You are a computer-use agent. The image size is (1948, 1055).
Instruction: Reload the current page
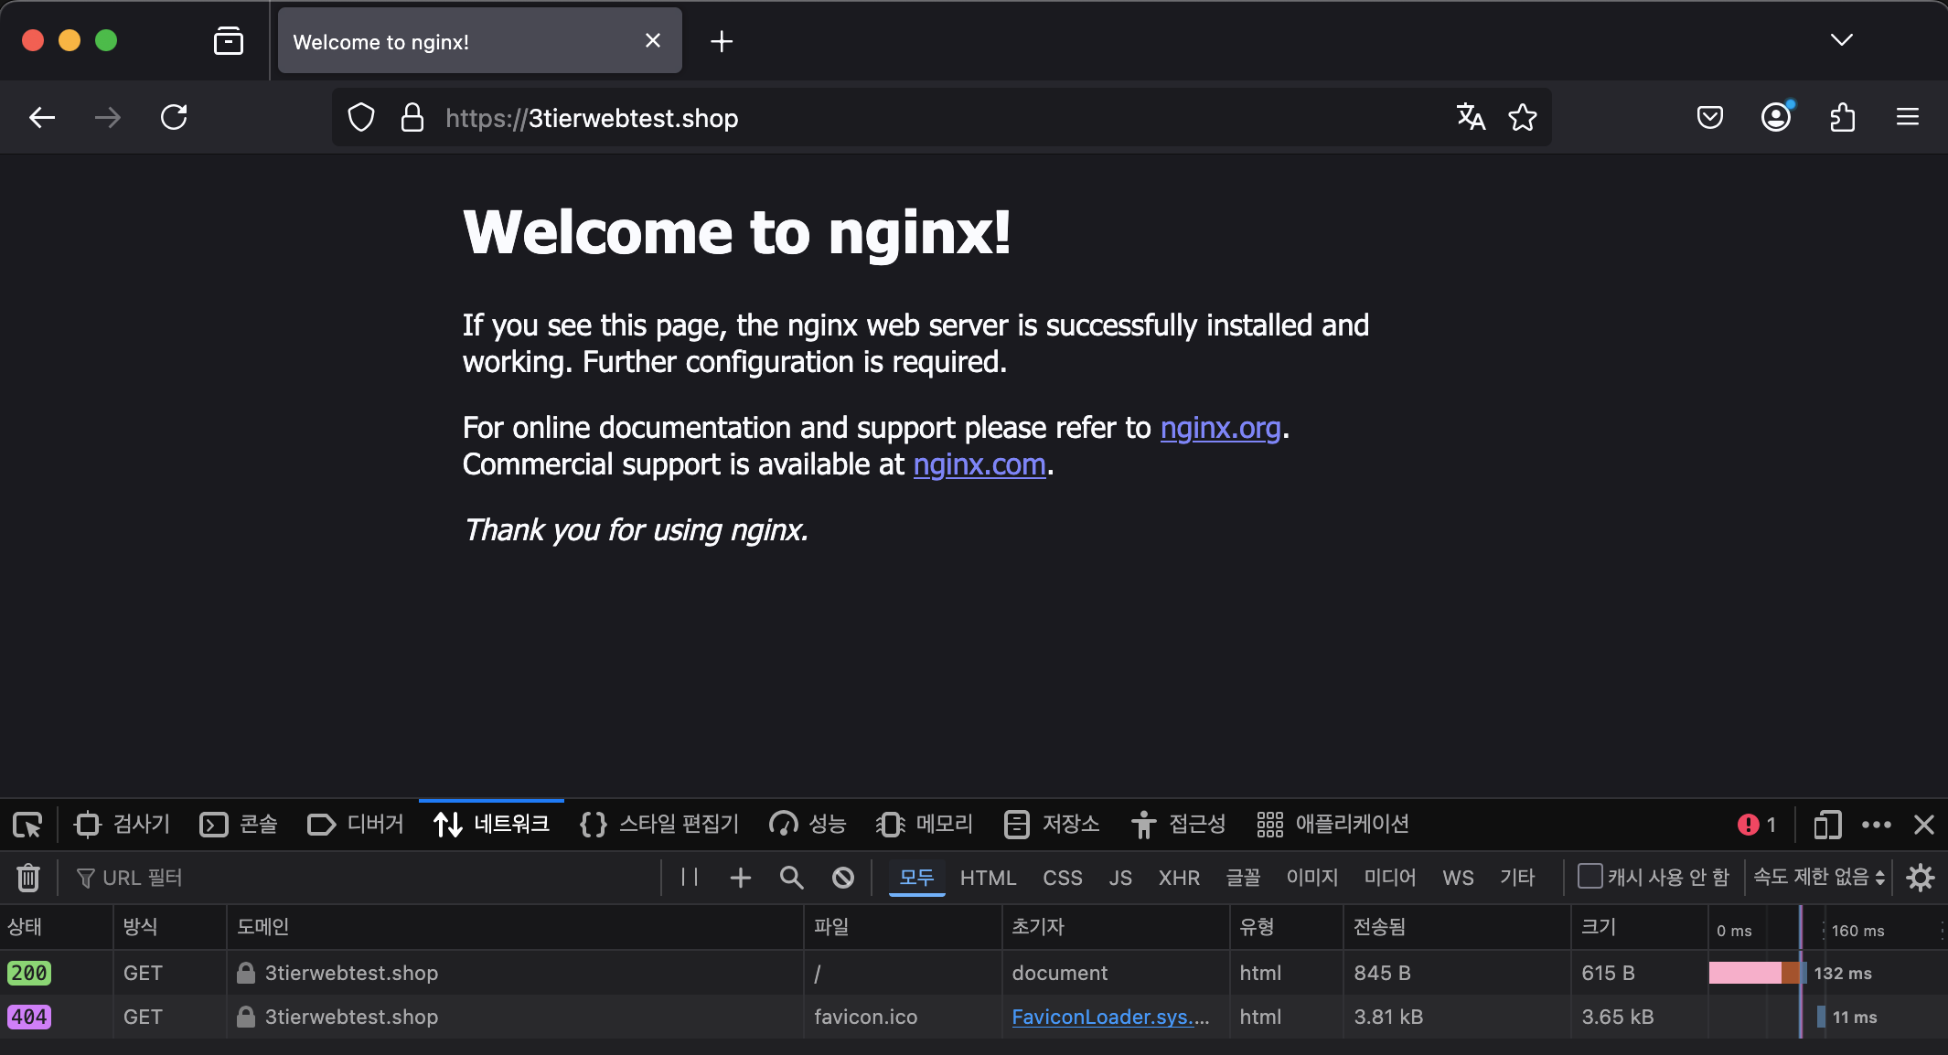(x=174, y=117)
